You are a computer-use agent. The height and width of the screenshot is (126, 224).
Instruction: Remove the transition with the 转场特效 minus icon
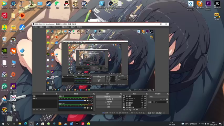(x=164, y=99)
